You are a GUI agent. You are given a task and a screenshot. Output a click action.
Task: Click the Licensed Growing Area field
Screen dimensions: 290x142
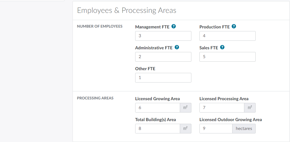[x=157, y=108]
